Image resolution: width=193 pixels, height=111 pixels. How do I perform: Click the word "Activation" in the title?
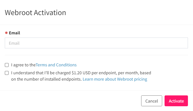point(50,12)
